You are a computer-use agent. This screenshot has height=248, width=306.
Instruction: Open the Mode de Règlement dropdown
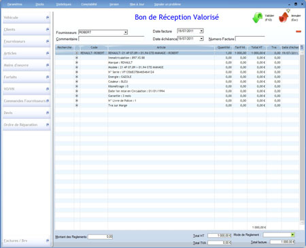coord(292,235)
